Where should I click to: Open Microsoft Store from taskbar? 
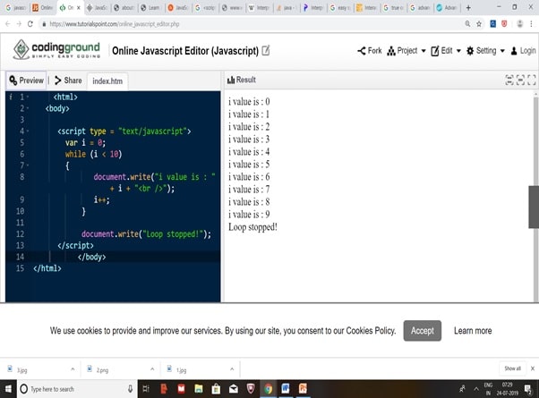[x=216, y=389]
